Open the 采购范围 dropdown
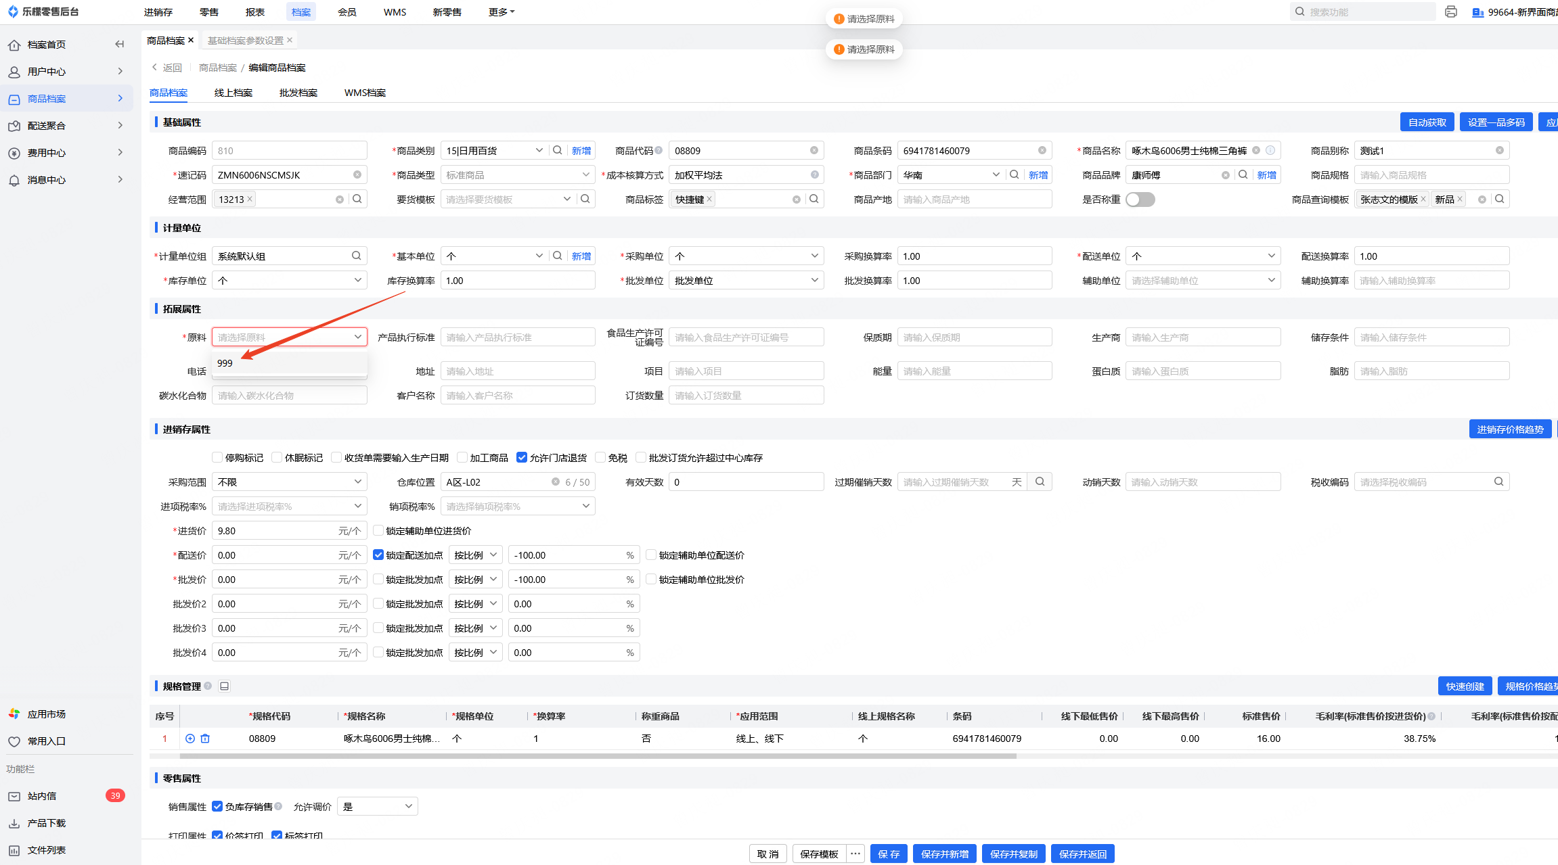This screenshot has width=1558, height=865. 289,482
